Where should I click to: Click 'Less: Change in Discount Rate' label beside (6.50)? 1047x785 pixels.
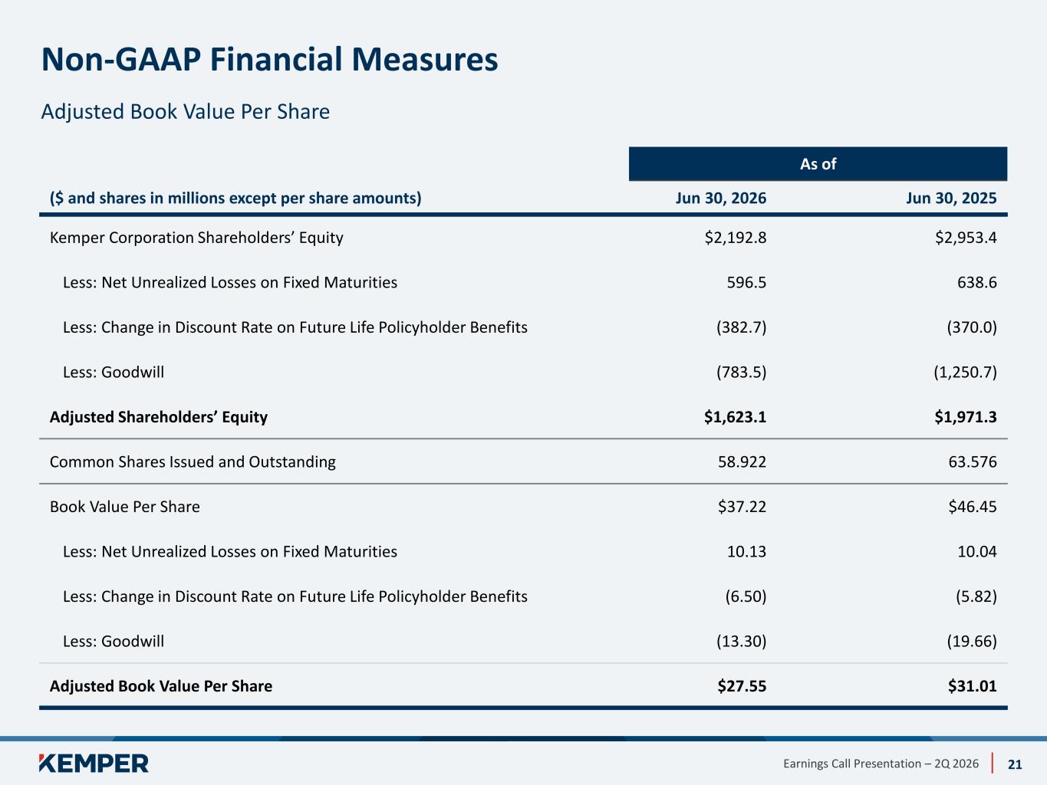tap(295, 596)
